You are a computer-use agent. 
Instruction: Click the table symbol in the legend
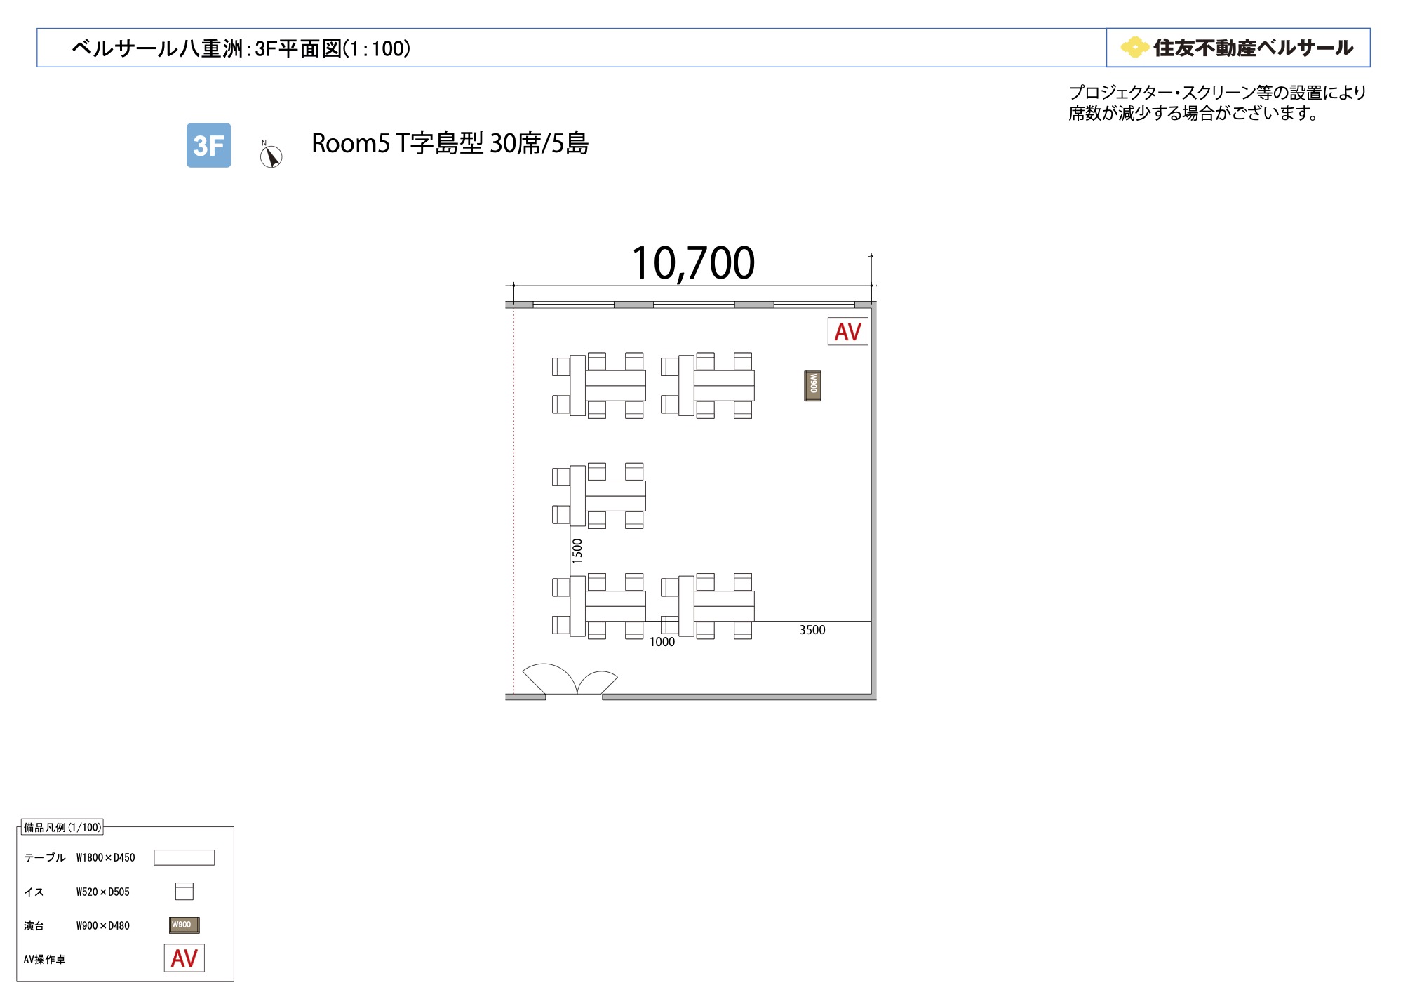click(184, 857)
